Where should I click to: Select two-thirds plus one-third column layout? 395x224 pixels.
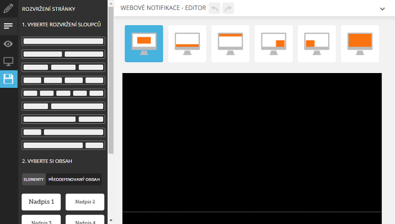click(x=63, y=119)
